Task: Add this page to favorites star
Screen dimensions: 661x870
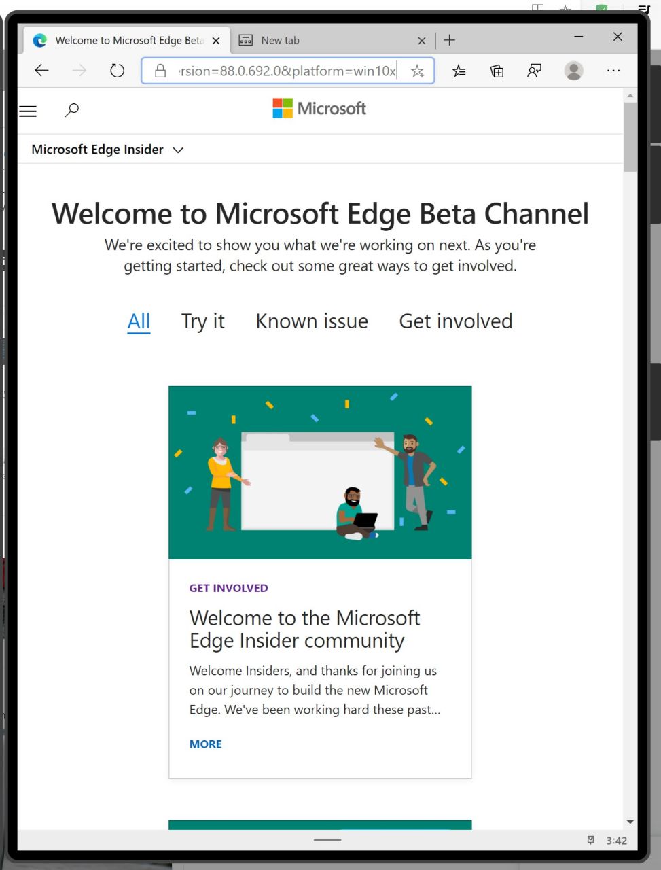Action: pos(417,71)
